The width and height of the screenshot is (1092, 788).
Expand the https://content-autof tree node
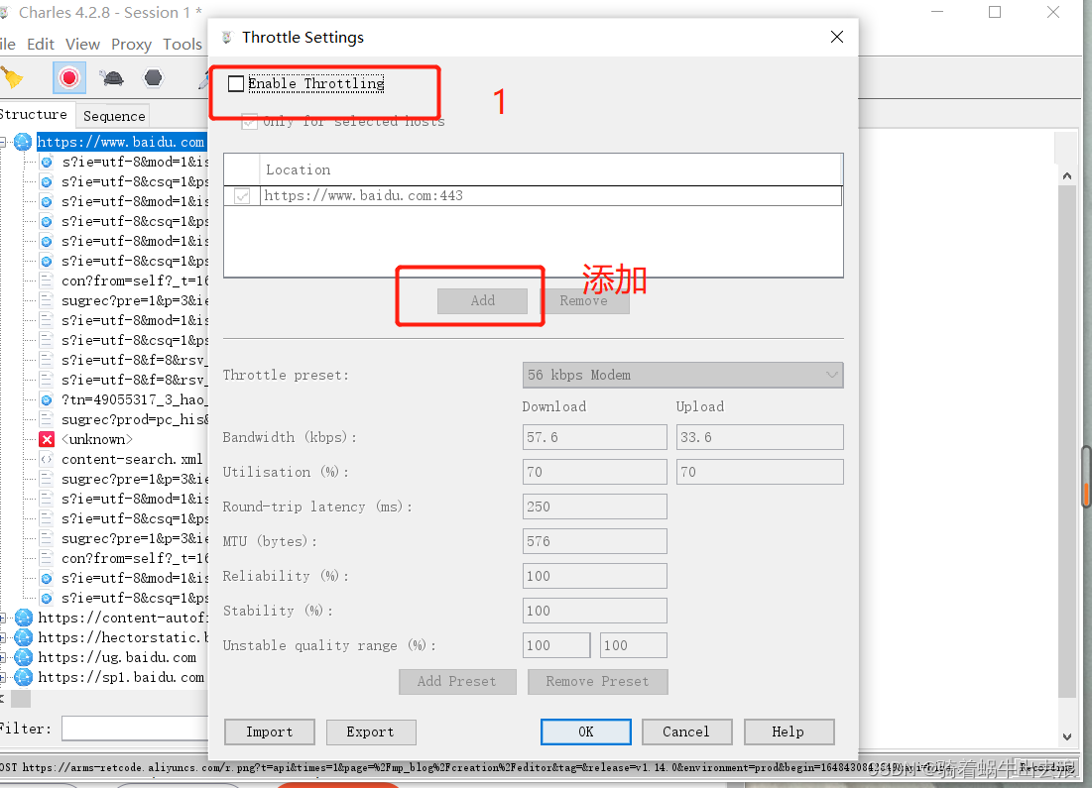4,618
